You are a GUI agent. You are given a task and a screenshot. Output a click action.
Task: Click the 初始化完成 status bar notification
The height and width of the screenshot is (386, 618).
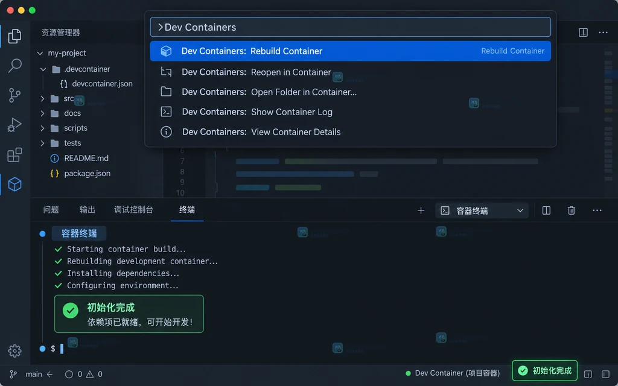545,371
